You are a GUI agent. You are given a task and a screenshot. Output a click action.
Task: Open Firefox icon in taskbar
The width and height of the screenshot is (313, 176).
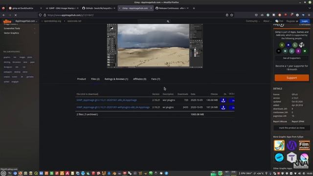[x=20, y=173]
